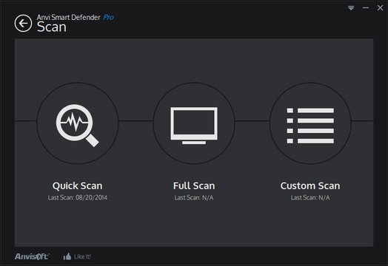Click the "Like It!" text link
388x266 pixels.
pyautogui.click(x=82, y=256)
